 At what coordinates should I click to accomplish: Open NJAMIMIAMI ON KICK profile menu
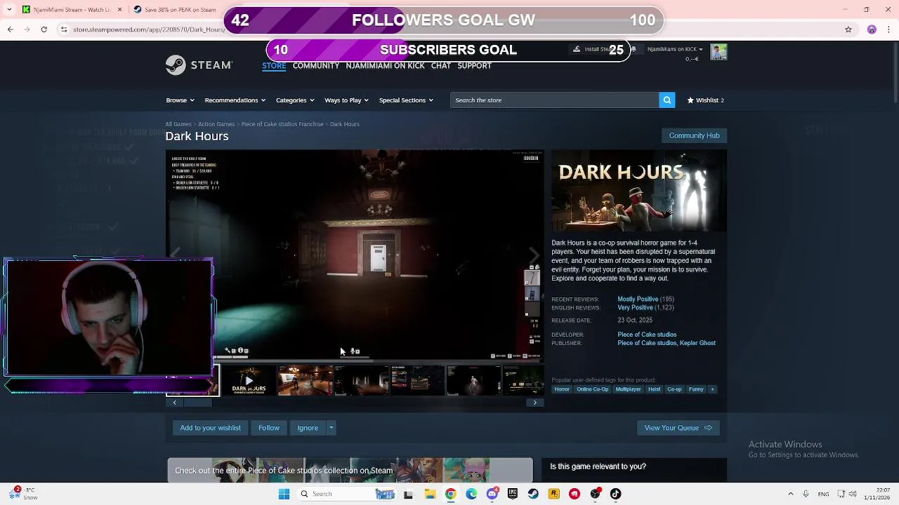(385, 65)
